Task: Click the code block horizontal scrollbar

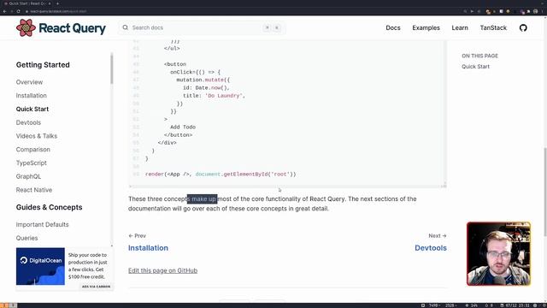Action: pos(287,187)
